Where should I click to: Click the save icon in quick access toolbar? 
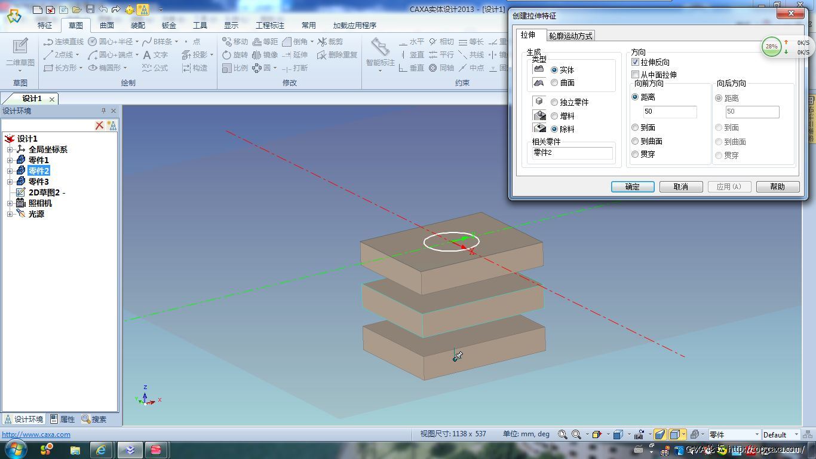(90, 9)
